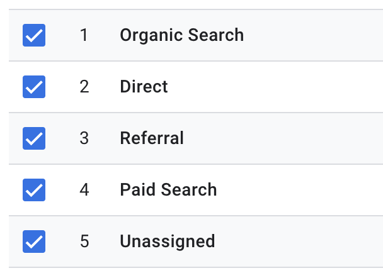Viewport: 383px width, 278px height.
Task: Uncheck the Direct row checkbox
Action: (x=34, y=87)
